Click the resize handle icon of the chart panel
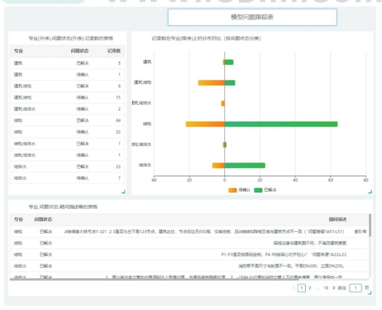Image resolution: width=382 pixels, height=310 pixels. click(x=370, y=191)
